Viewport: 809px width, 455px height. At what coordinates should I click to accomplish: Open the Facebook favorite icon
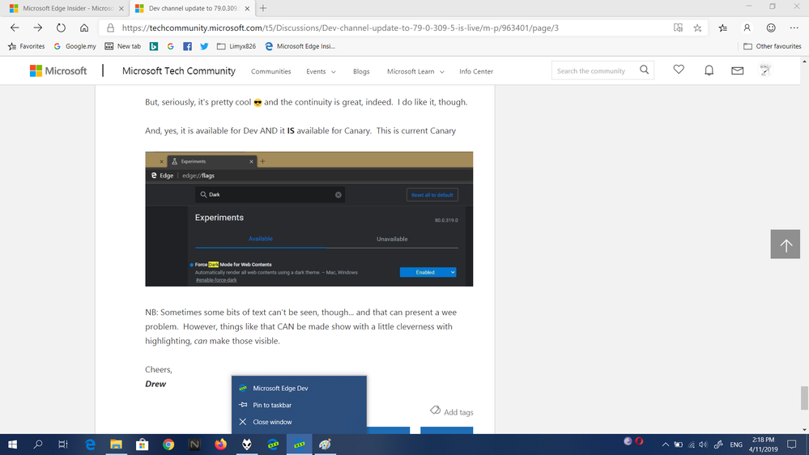tap(187, 46)
